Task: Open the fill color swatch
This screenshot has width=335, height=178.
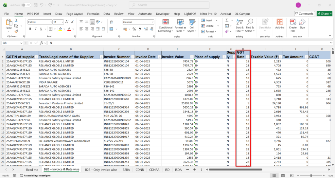Action: [60, 29]
